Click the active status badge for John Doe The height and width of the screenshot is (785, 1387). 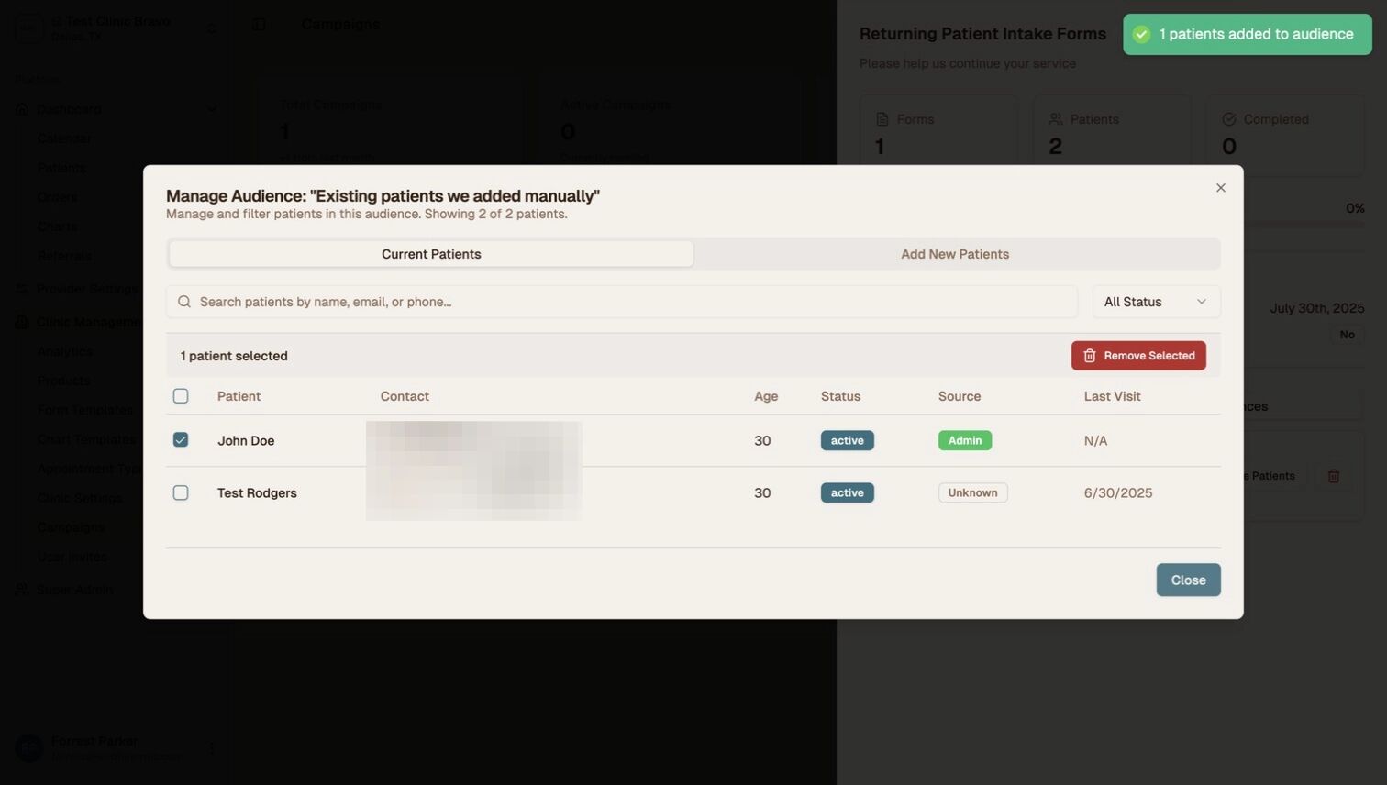click(x=848, y=440)
